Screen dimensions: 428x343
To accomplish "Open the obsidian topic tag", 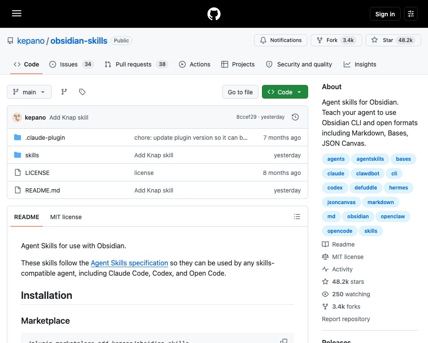I will pos(358,217).
